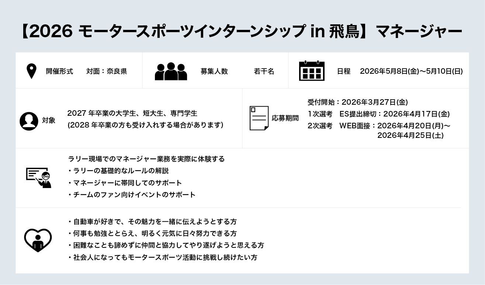The width and height of the screenshot is (485, 285).
Task: Click the 日程 date range text
Action: click(411, 72)
